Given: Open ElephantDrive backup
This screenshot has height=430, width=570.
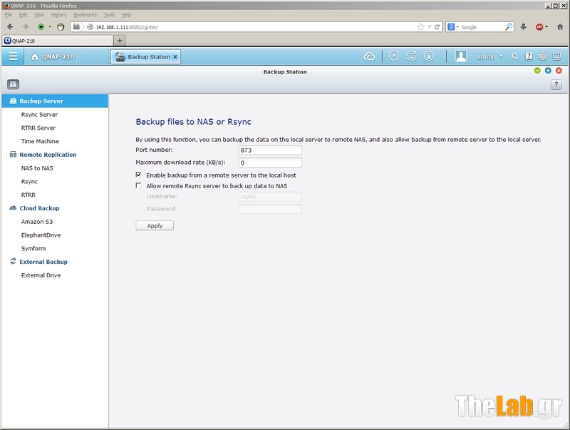Looking at the screenshot, I should coord(41,235).
